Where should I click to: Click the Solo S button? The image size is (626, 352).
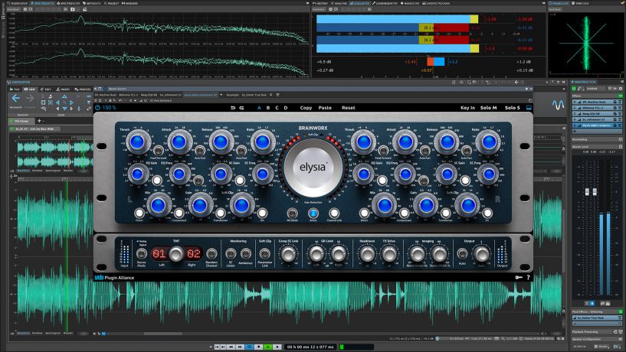[513, 108]
